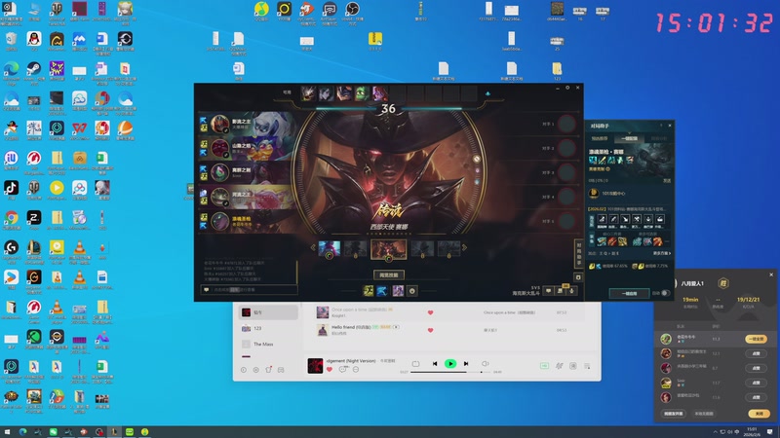The width and height of the screenshot is (780, 438).
Task: Click the yellow 关闭 button in the result panel
Action: click(759, 413)
